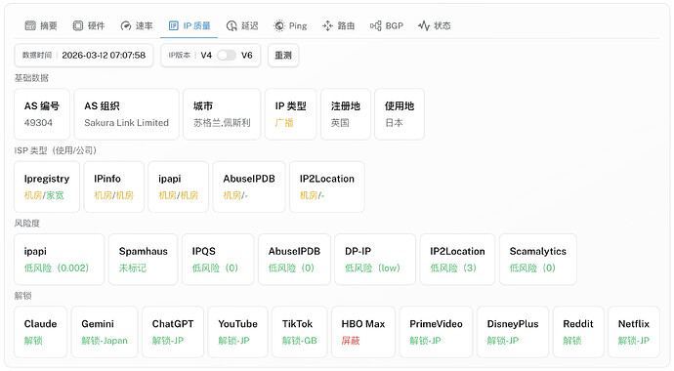This screenshot has height=371, width=674.
Task: Select the AS 编号 49304 card
Action: point(42,114)
